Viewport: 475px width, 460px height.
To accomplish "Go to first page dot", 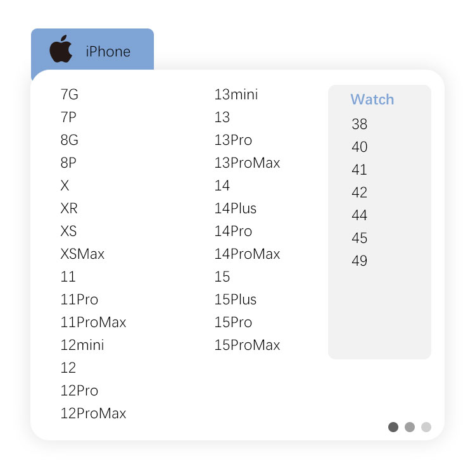I will click(x=393, y=427).
